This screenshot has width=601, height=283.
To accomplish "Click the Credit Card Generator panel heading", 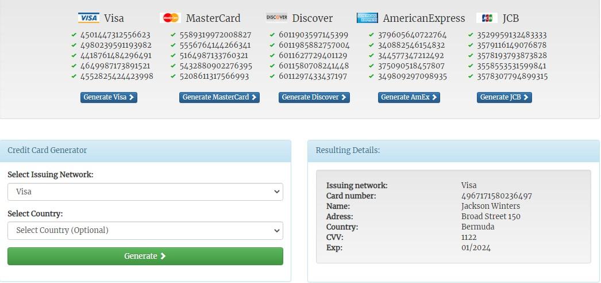I will 48,150.
